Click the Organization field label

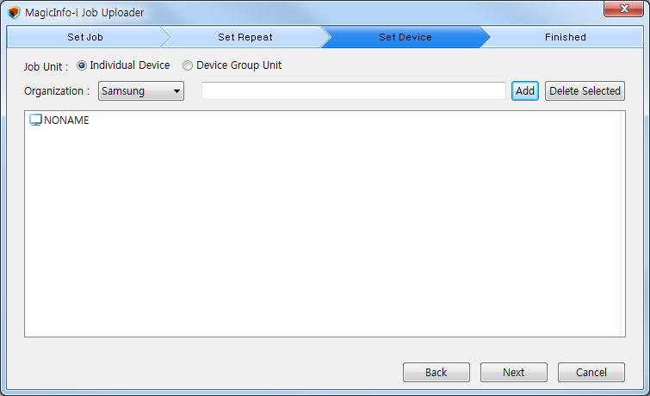point(57,91)
